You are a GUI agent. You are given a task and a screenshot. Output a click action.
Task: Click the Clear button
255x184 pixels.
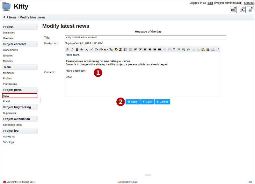(x=147, y=102)
